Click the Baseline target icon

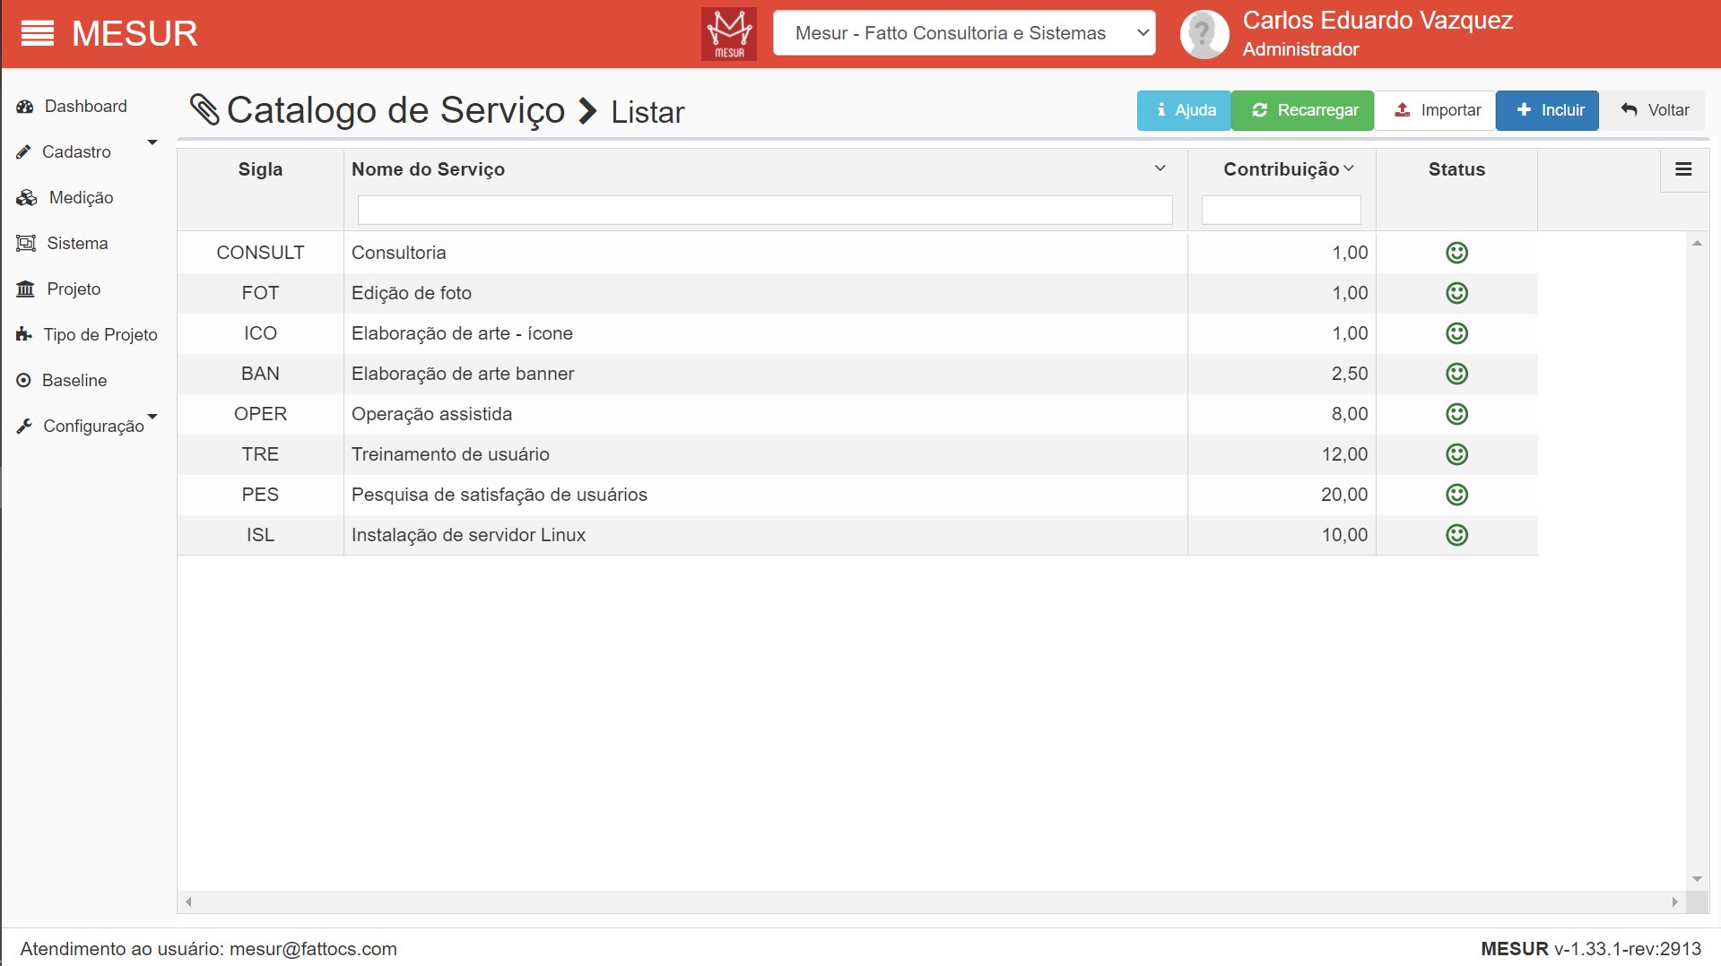click(24, 381)
